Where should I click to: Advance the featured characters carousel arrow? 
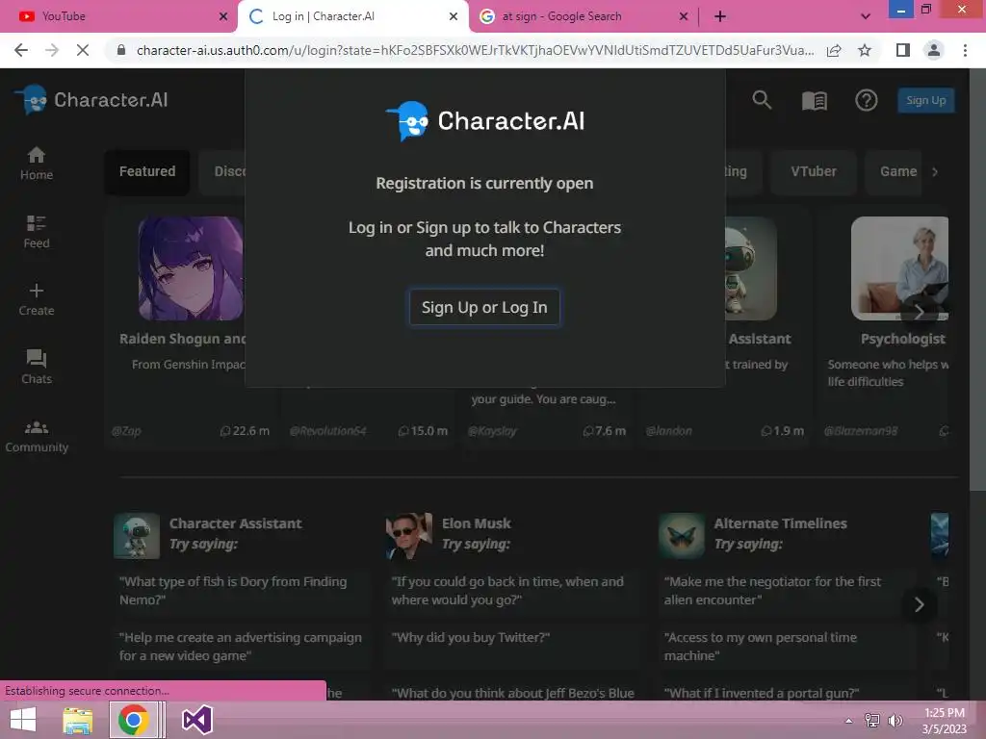(919, 312)
